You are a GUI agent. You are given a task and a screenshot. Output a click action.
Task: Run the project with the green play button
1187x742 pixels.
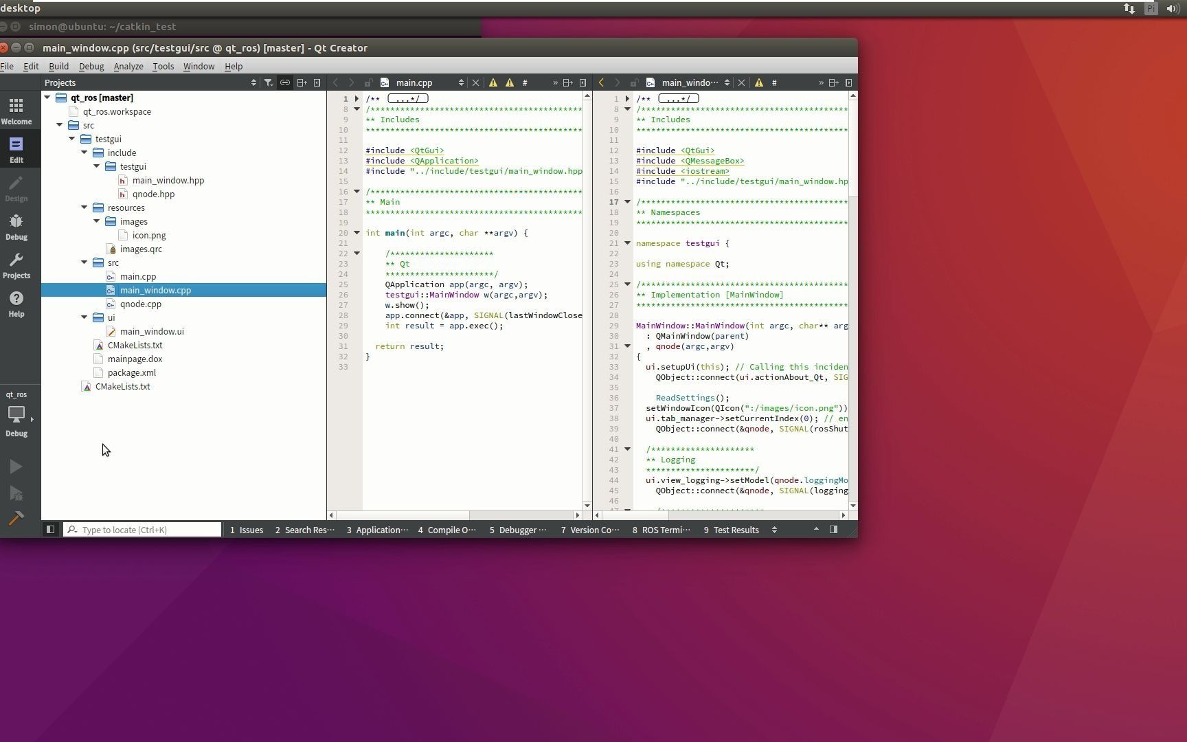click(16, 466)
